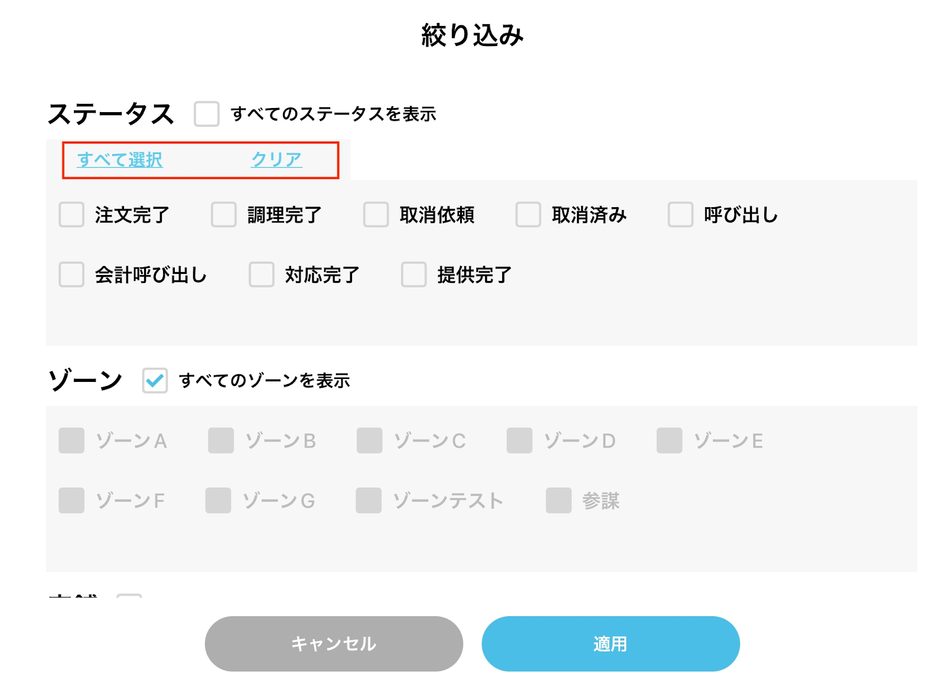Viewport: 945px width, 690px height.
Task: Select the 取消済み status checkbox
Action: pyautogui.click(x=528, y=215)
